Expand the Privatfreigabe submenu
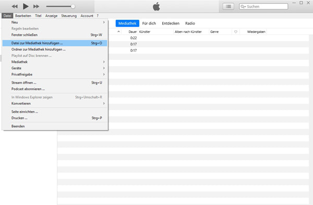 tap(55, 75)
